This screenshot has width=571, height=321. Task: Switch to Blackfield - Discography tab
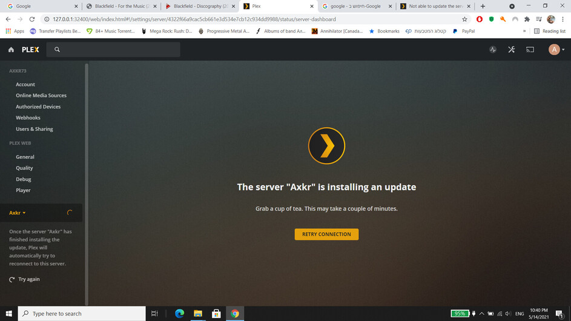(x=200, y=6)
